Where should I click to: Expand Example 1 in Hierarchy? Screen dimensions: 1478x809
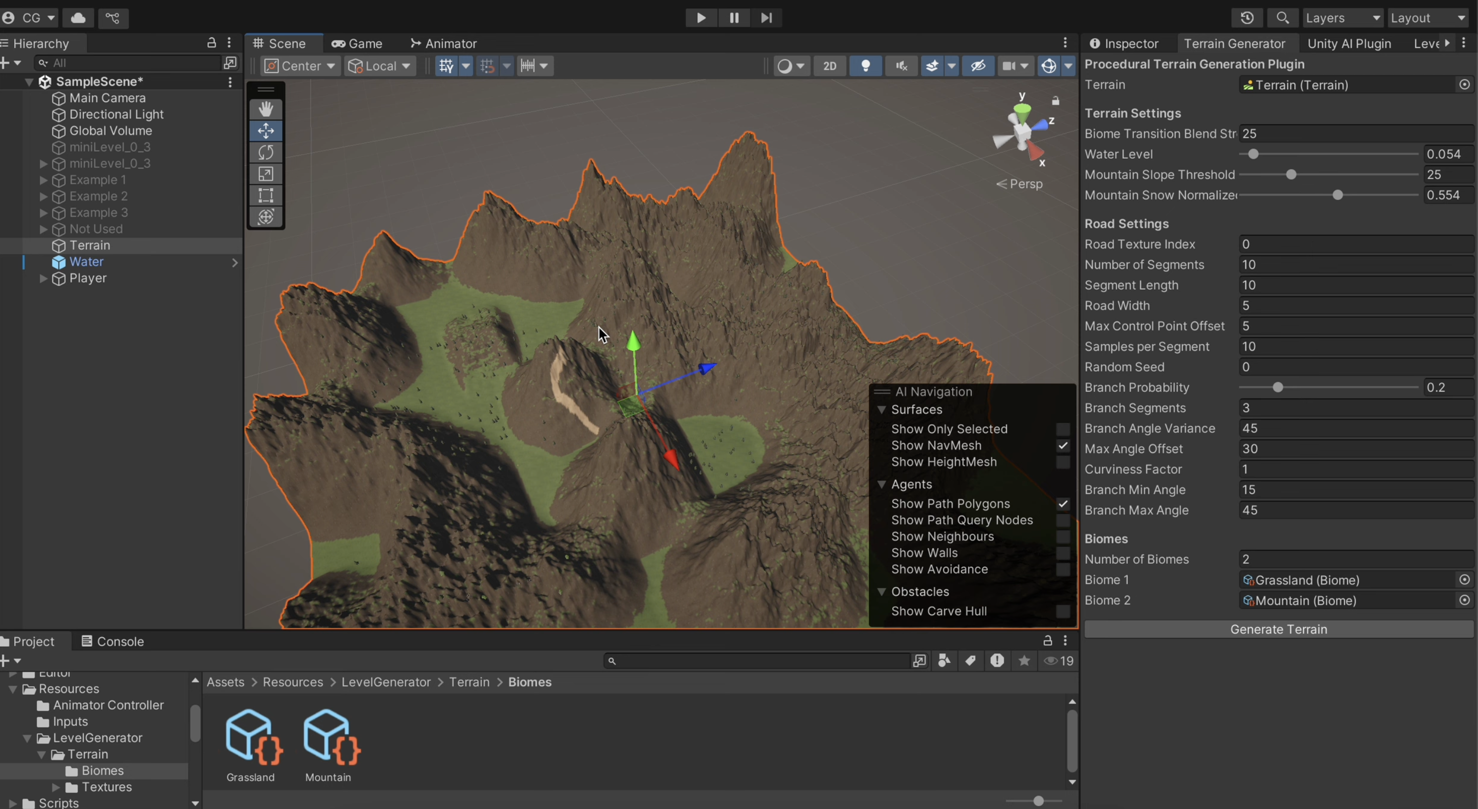(43, 180)
